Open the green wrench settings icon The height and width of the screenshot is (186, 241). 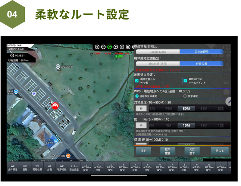(x=110, y=47)
